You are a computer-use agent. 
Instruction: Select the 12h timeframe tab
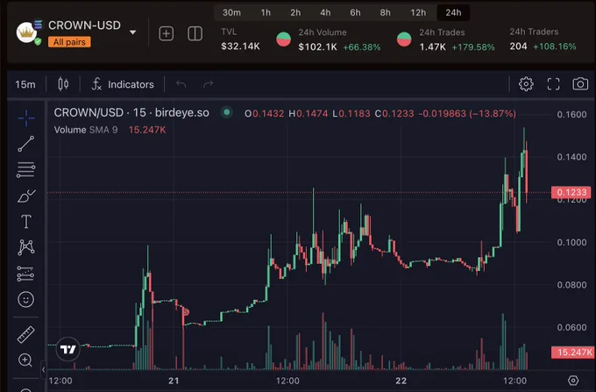[x=418, y=12]
